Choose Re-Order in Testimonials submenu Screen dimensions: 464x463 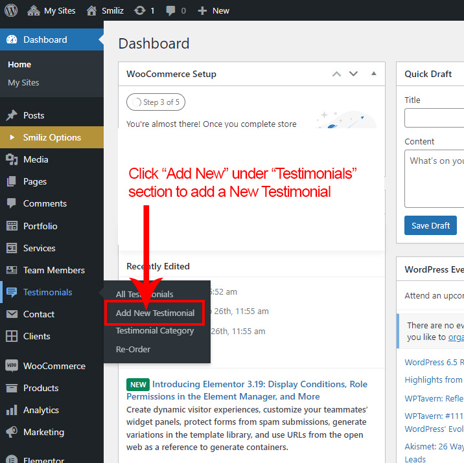133,349
